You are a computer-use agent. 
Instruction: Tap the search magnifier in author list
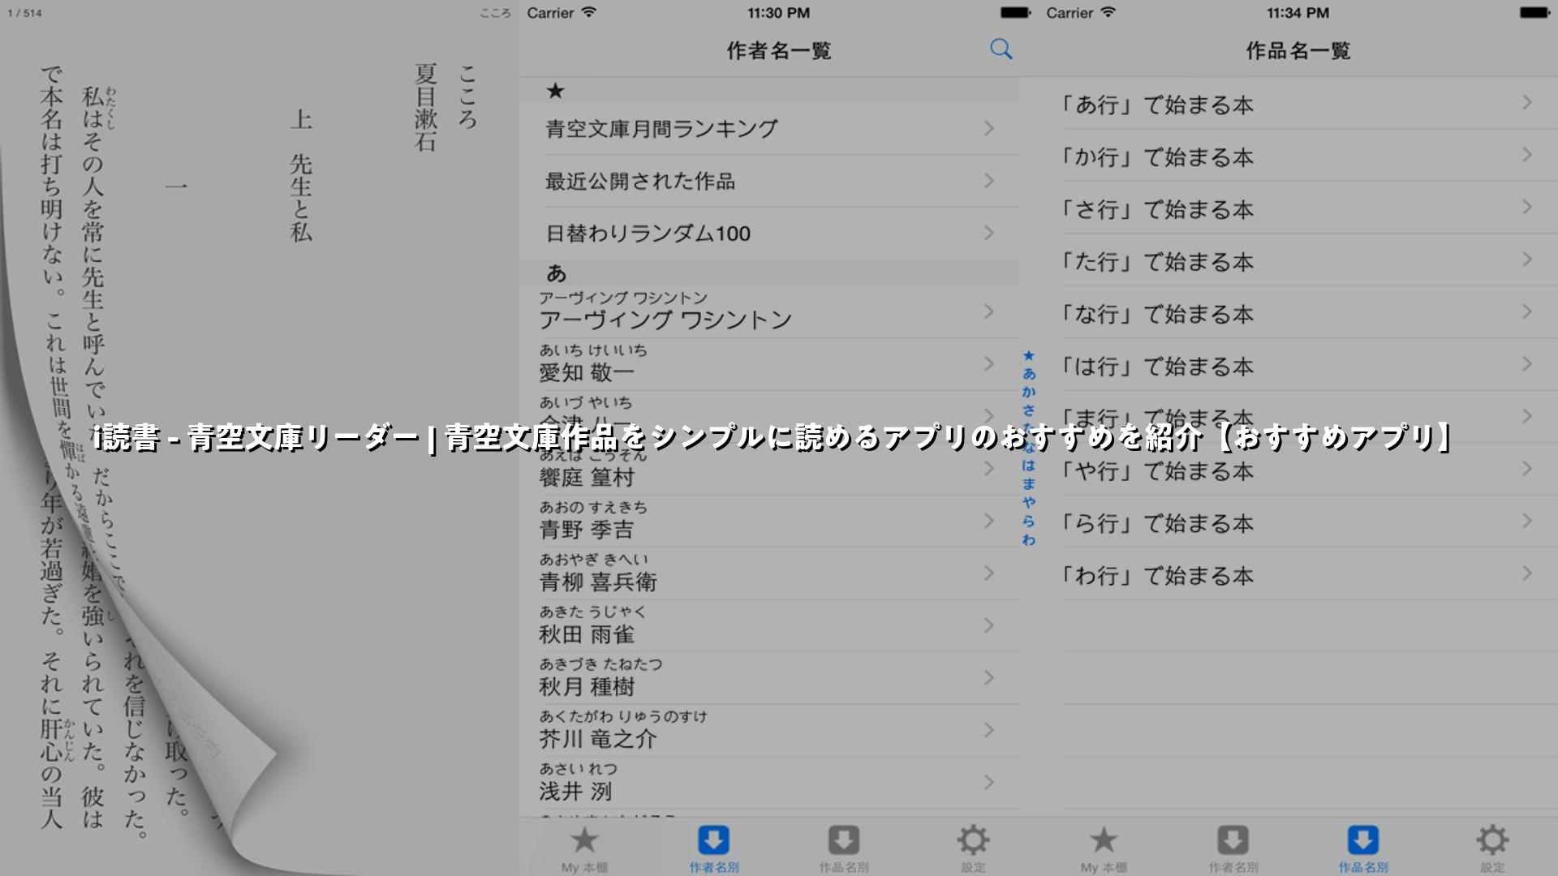point(1001,49)
